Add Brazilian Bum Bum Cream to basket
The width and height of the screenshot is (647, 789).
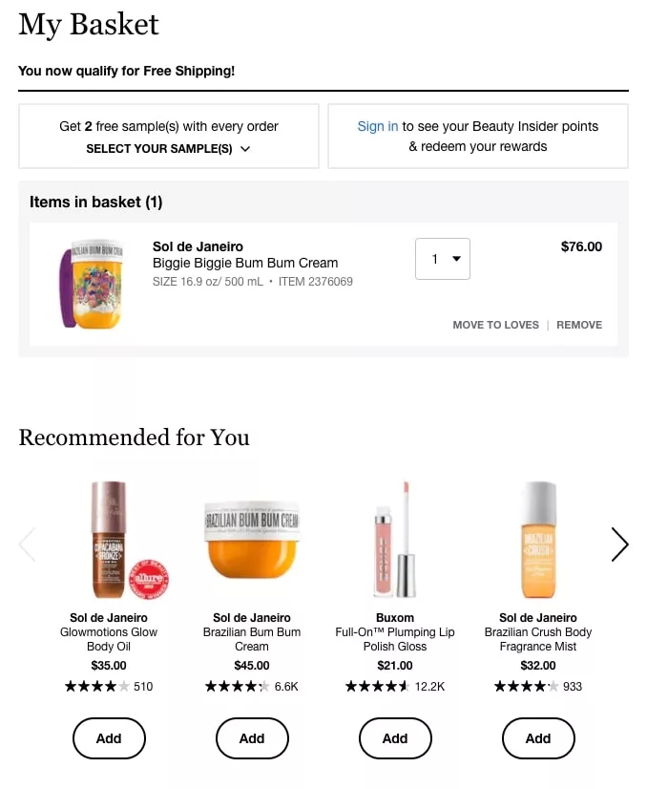(252, 737)
